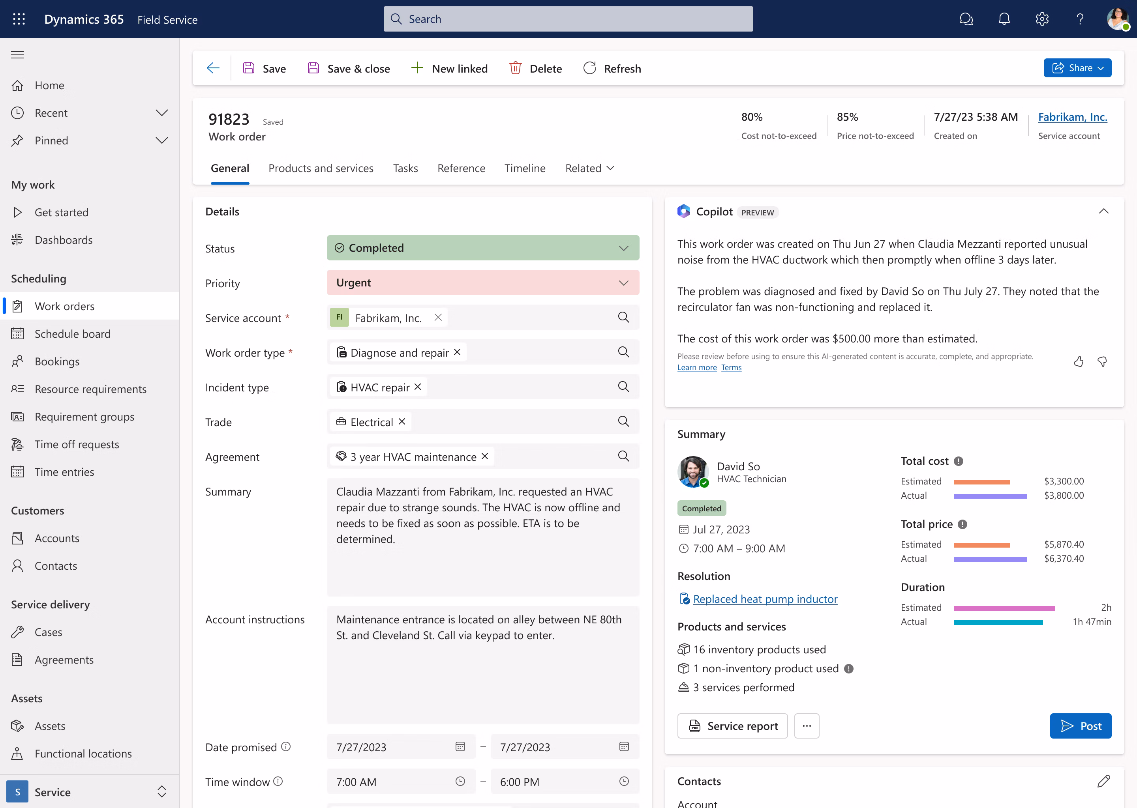Click the Total cost Actual bar
This screenshot has width=1137, height=808.
point(990,496)
